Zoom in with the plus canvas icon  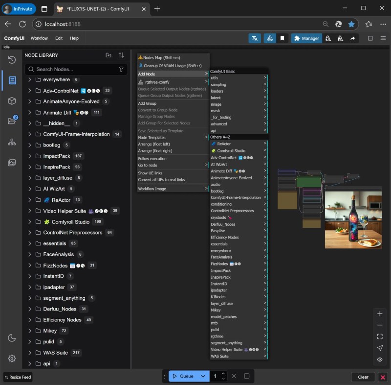tap(380, 314)
